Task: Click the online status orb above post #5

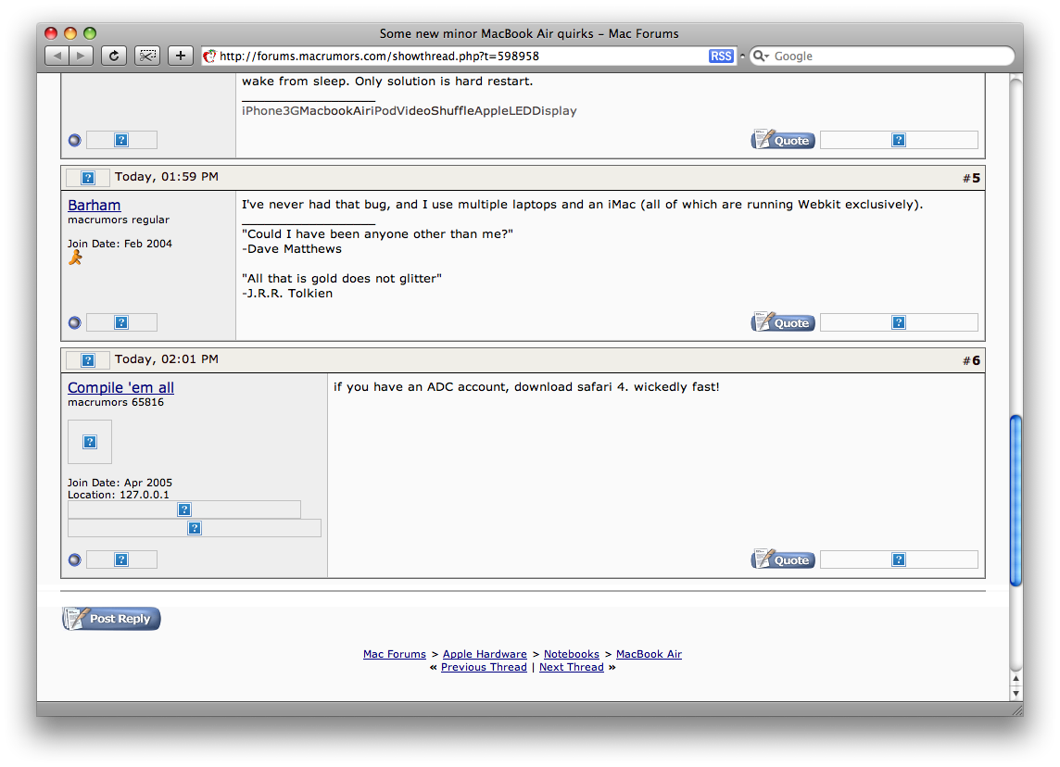Action: point(75,140)
